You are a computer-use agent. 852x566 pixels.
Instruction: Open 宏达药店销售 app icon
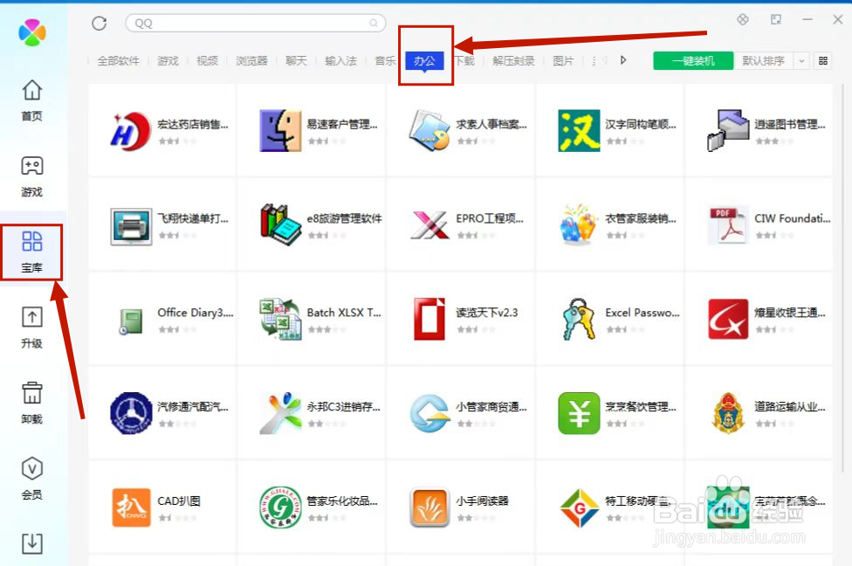tap(130, 131)
